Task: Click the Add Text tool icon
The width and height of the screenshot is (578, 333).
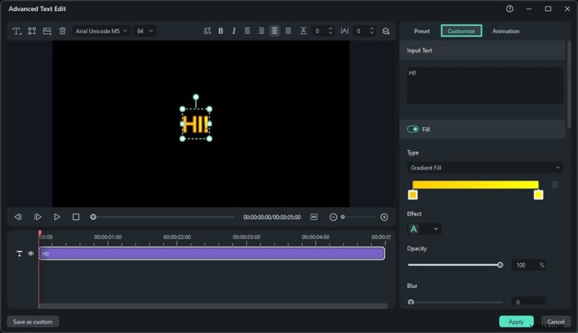Action: tap(17, 31)
